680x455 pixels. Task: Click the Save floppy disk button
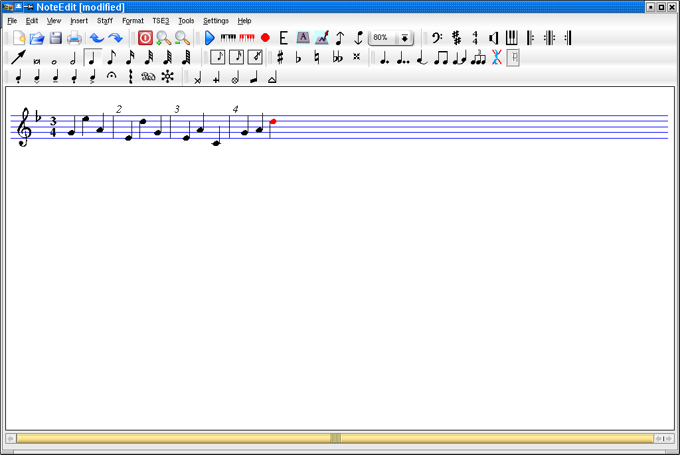[56, 38]
